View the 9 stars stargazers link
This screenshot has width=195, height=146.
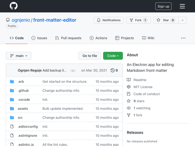(x=139, y=101)
